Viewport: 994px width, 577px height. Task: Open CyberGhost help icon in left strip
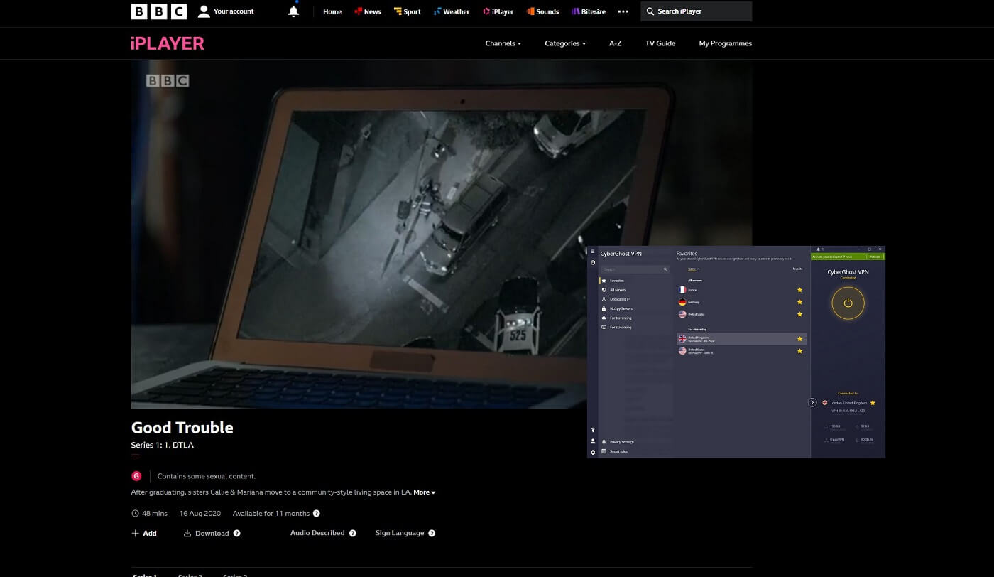593,431
